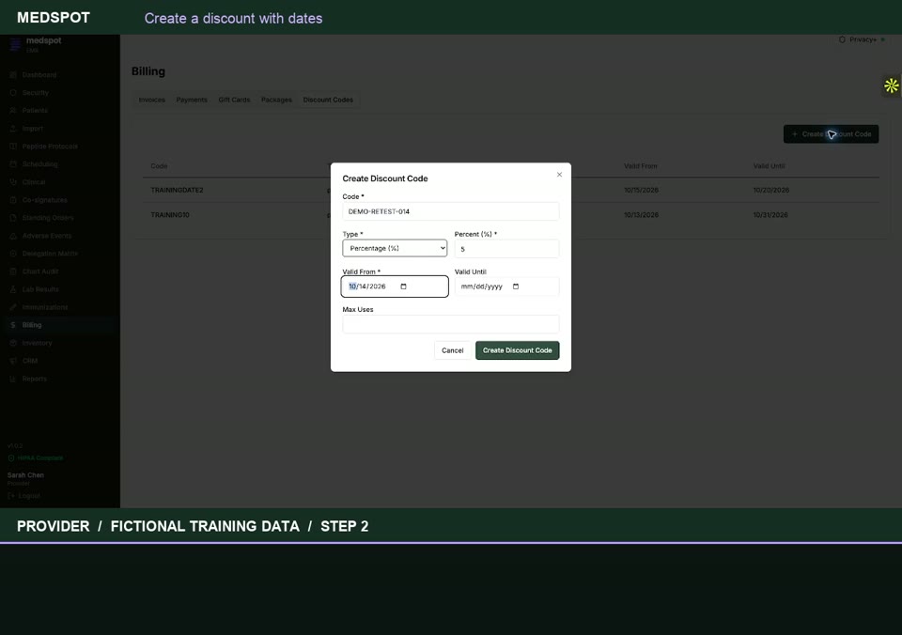Screen dimensions: 902x635
Task: Click Valid Until value 10/20/2026
Action: pyautogui.click(x=770, y=190)
